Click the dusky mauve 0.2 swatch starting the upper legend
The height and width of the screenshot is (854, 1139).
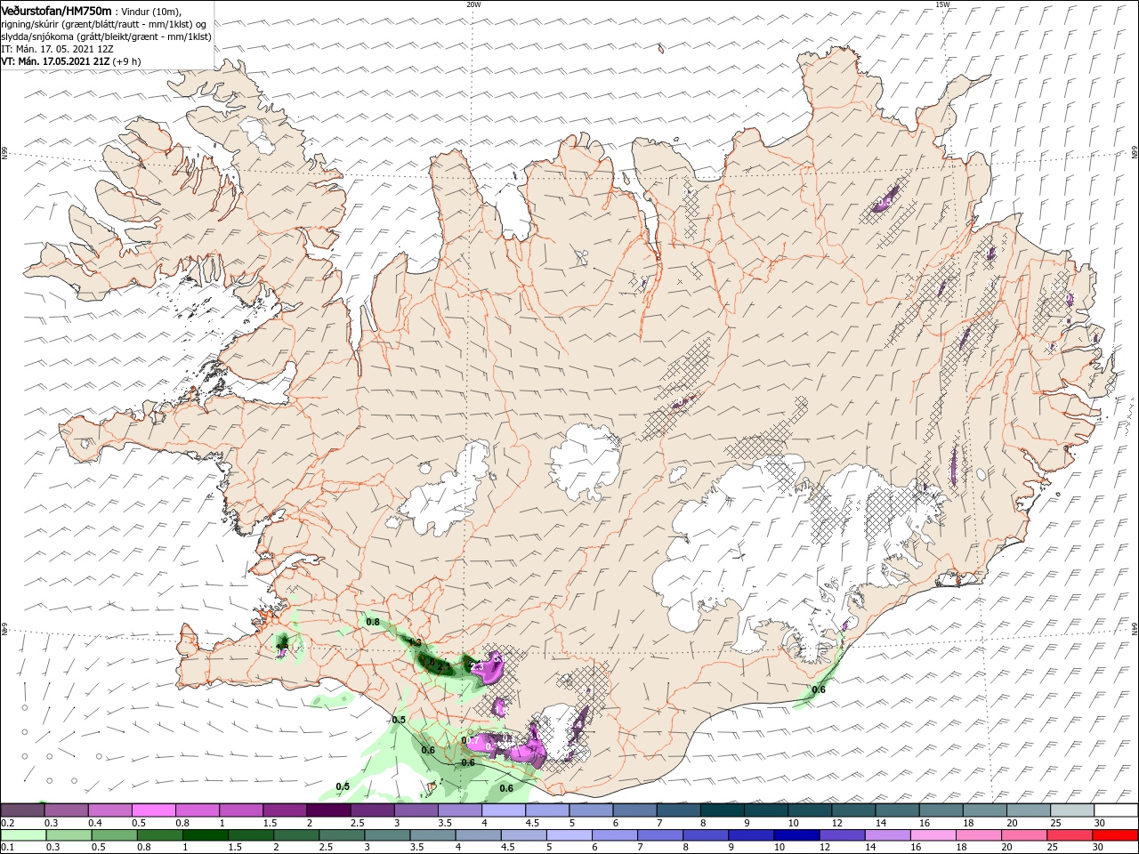pos(24,810)
